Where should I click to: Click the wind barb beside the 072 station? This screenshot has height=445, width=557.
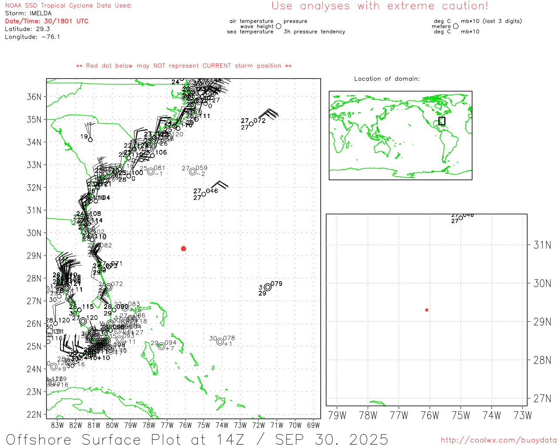272,113
